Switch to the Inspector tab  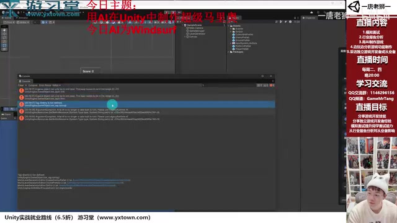tap(309, 18)
